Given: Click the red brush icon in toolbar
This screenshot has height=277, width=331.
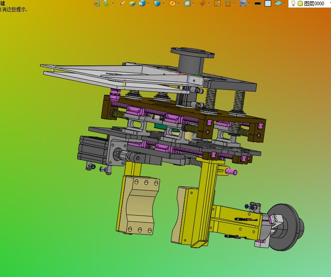Looking at the screenshot, I should [x=123, y=3].
